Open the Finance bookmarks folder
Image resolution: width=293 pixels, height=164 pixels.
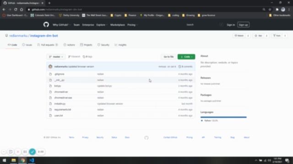(x=130, y=15)
